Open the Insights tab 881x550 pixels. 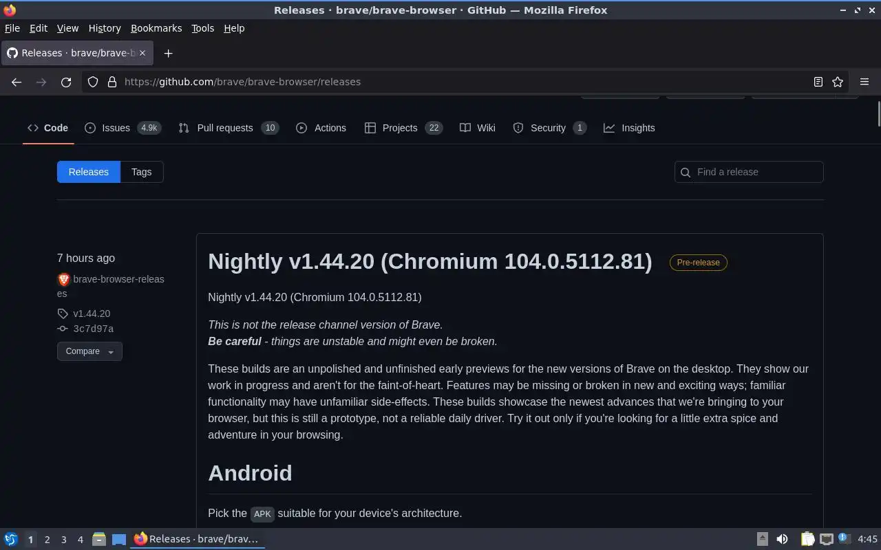(x=629, y=128)
